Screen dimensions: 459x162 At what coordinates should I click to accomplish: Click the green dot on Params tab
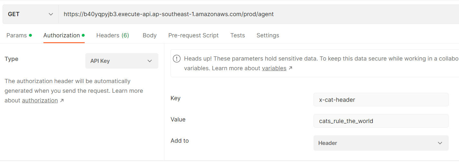(x=30, y=35)
